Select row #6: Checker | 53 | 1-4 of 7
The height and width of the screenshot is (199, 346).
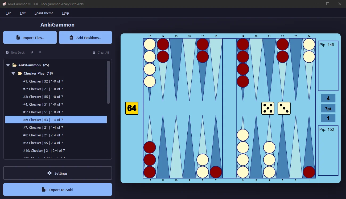pos(56,120)
